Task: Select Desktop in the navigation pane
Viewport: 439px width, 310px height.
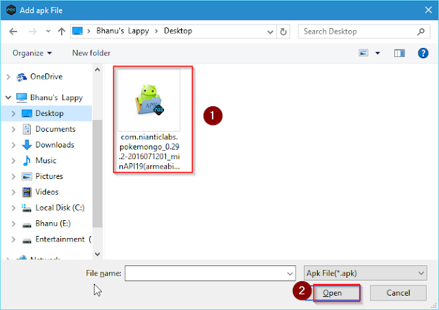Action: (x=49, y=113)
